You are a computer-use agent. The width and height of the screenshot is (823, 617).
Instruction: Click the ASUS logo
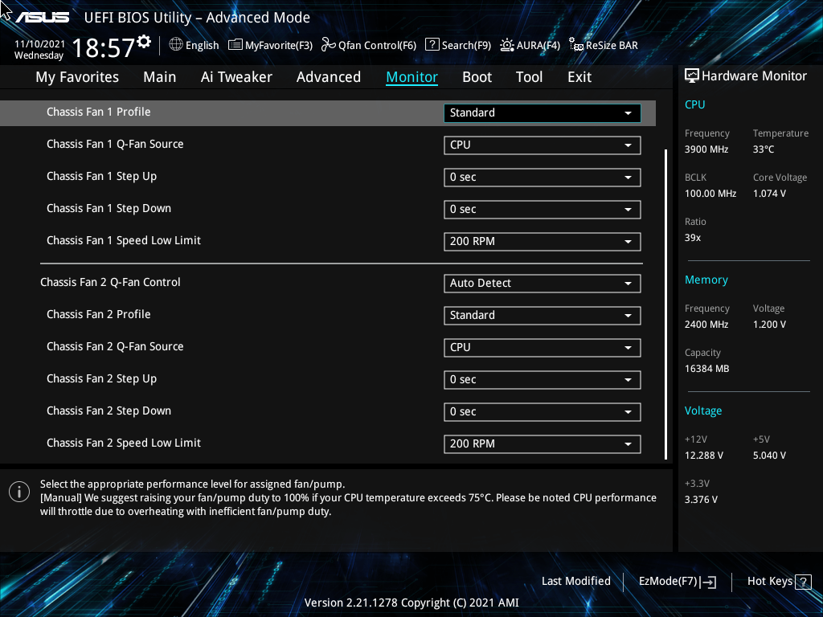(x=42, y=18)
